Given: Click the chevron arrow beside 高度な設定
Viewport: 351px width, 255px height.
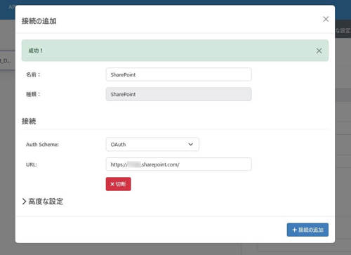Looking at the screenshot, I should pos(24,202).
